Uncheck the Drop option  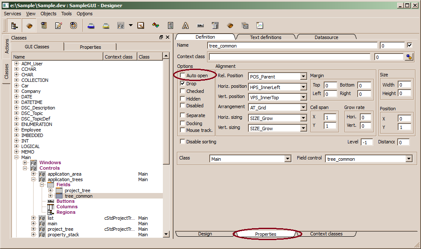point(183,84)
